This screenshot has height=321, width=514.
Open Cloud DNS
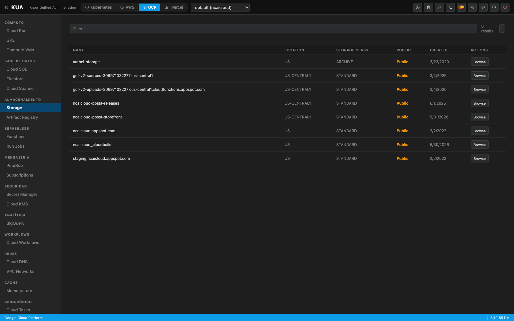[30, 262]
